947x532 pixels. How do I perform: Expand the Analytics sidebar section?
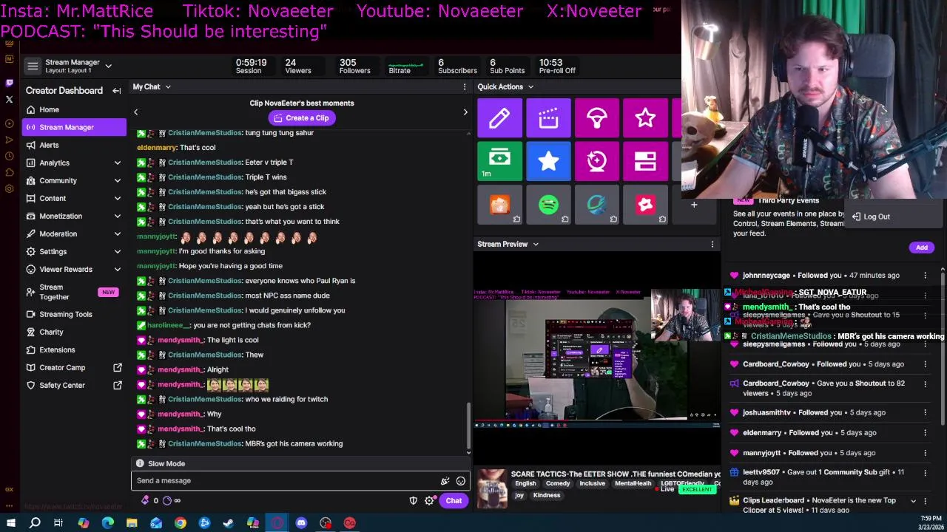coord(117,163)
